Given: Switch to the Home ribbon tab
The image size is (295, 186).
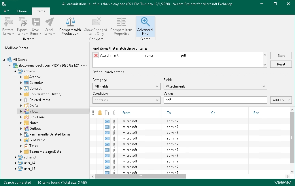Looking at the screenshot, I should (22, 11).
